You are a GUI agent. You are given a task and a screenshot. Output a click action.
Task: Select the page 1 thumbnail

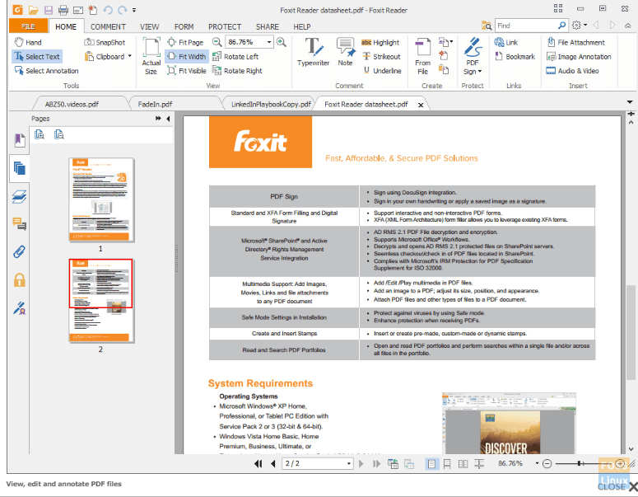tap(100, 200)
